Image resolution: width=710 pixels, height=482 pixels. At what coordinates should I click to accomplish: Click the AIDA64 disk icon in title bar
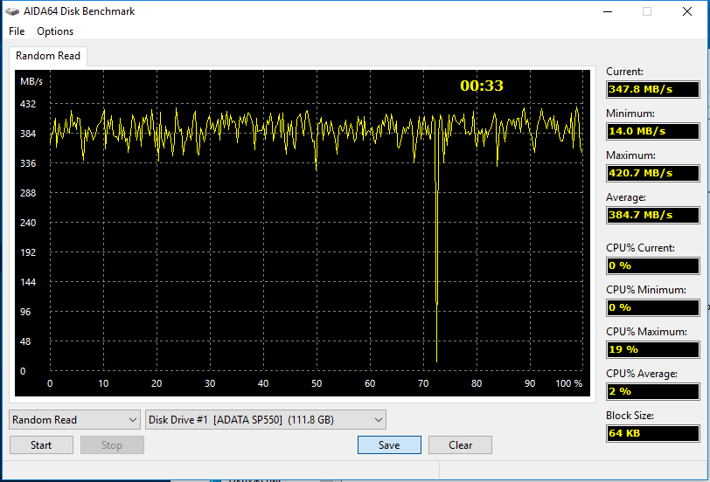click(x=12, y=11)
